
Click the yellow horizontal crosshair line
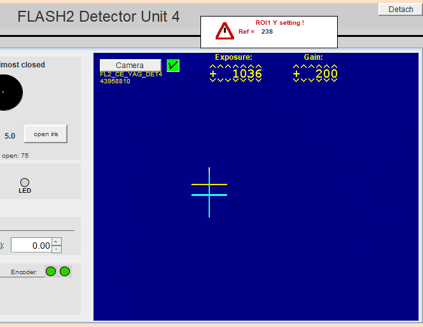click(x=209, y=184)
